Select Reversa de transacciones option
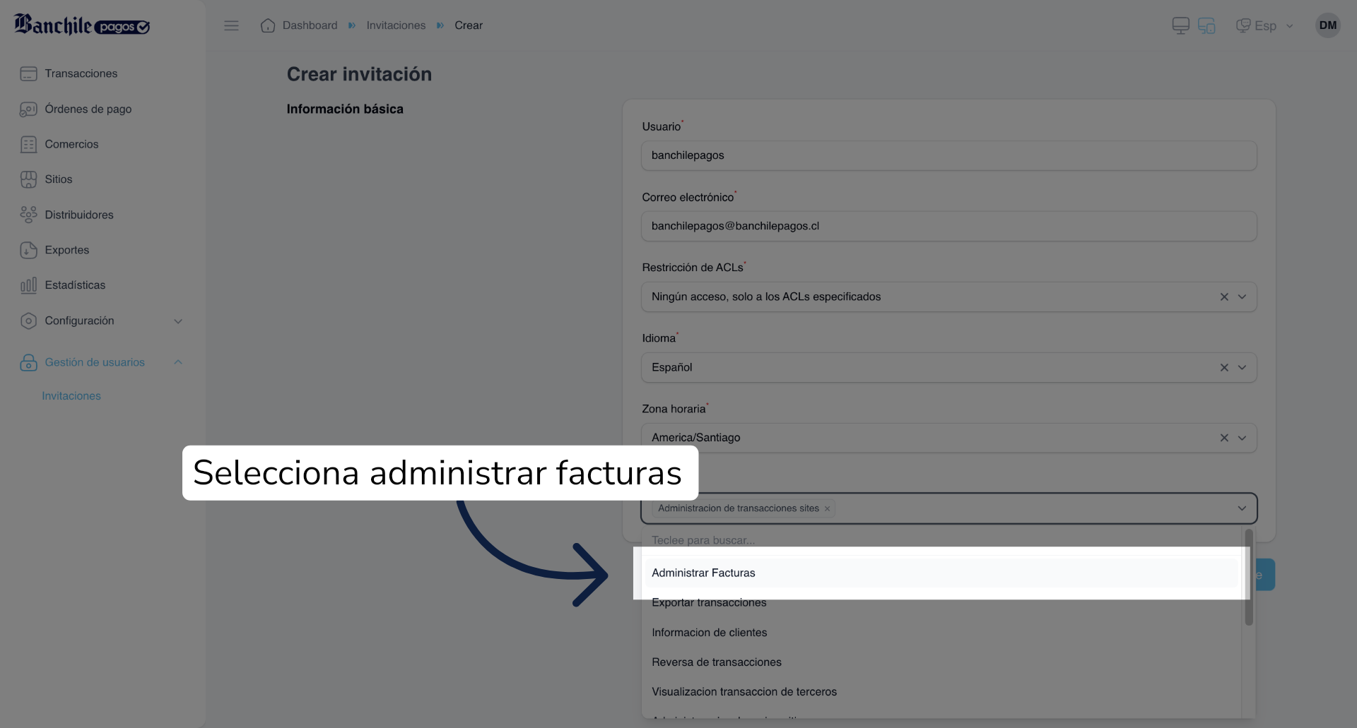 tap(941, 662)
